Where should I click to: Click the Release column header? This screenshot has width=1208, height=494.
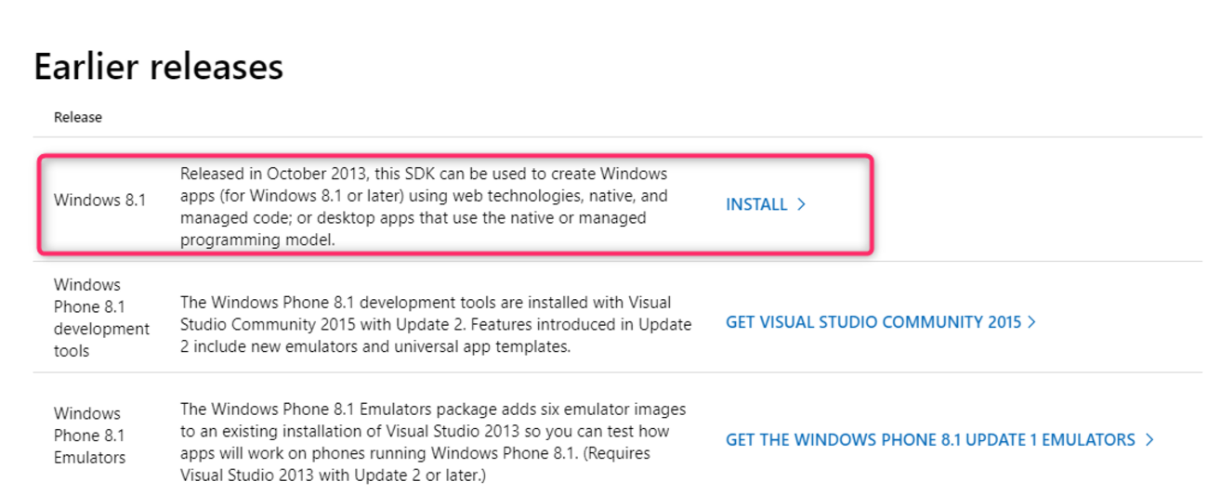click(x=78, y=117)
